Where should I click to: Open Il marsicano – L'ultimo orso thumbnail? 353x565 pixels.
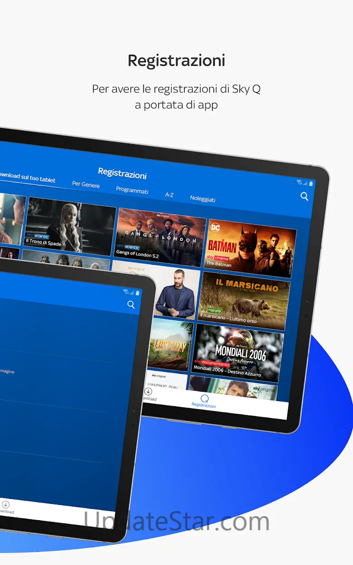coord(243,301)
